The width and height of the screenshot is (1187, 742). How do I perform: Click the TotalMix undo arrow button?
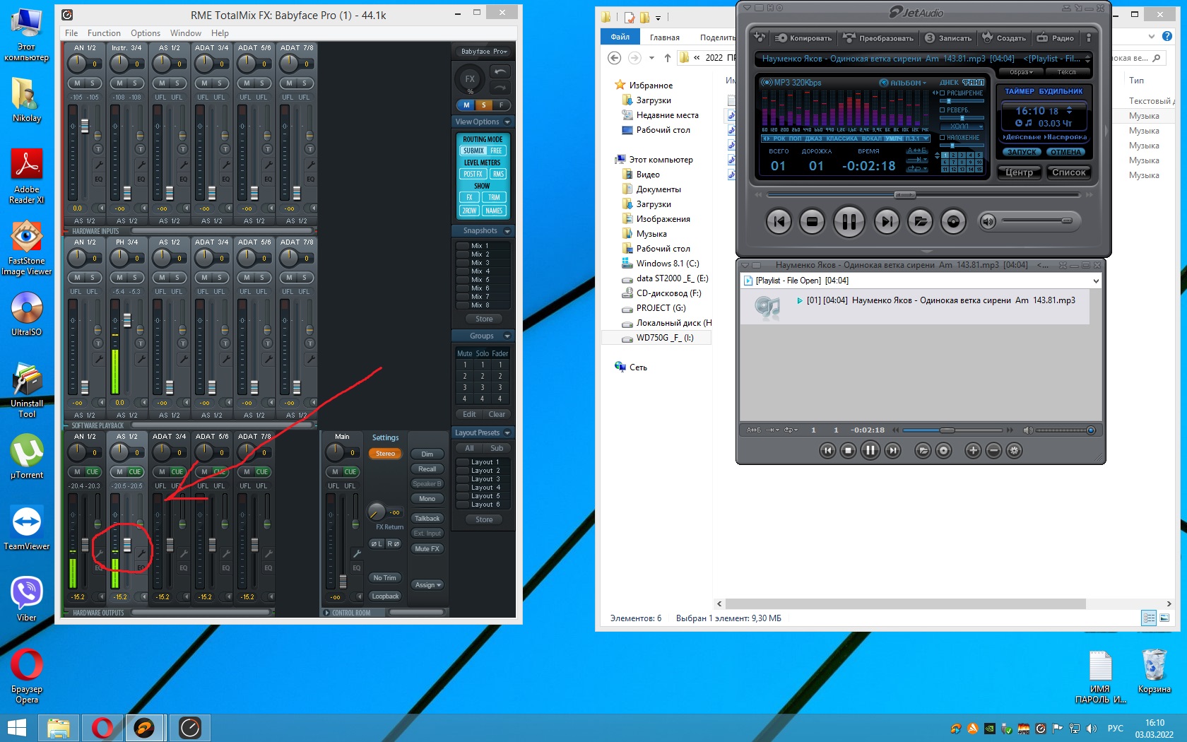[500, 71]
